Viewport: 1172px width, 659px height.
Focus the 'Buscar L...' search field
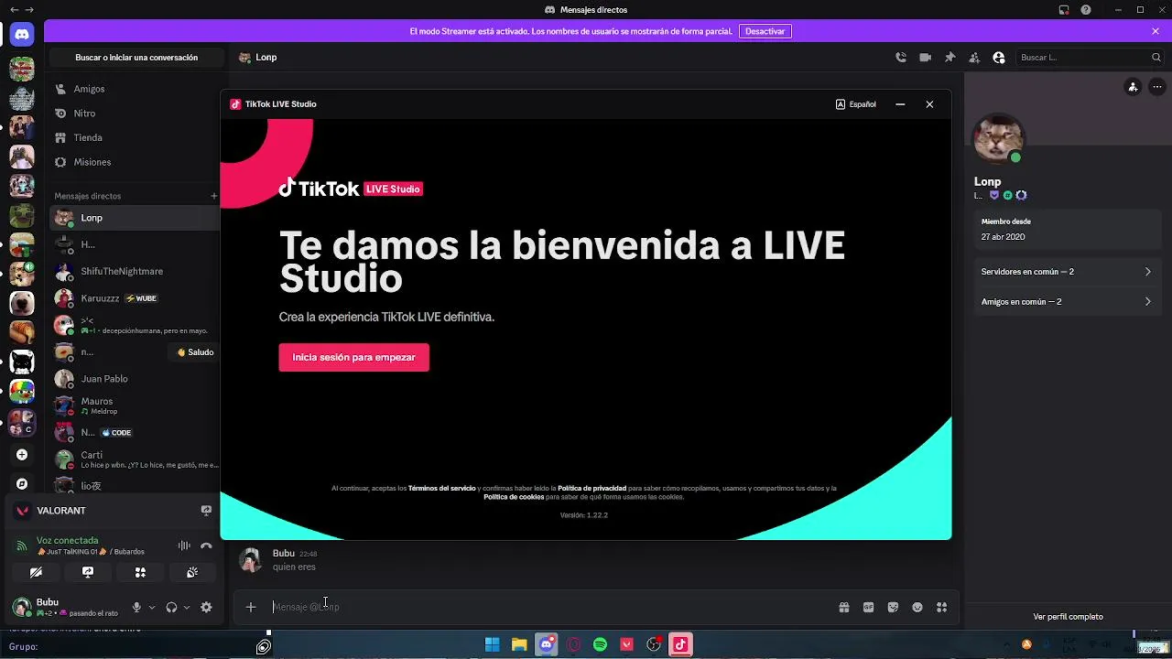click(1088, 57)
